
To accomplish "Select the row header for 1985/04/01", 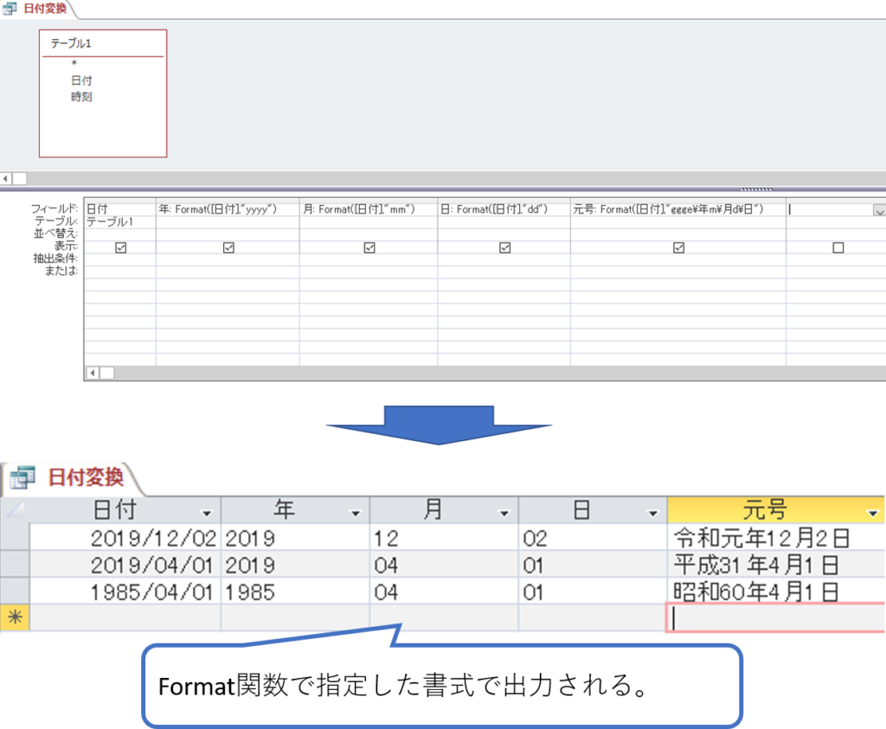I will [15, 591].
